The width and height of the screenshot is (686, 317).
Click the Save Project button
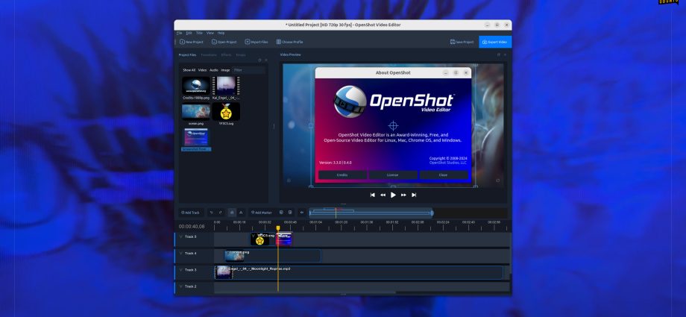pos(462,42)
